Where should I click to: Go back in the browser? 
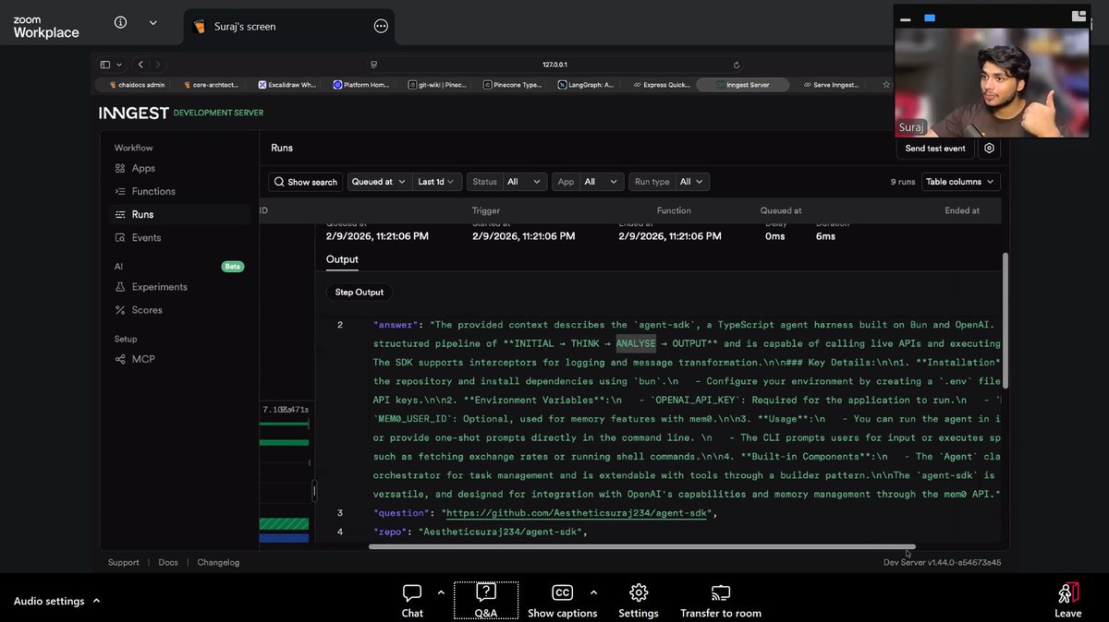[x=140, y=65]
